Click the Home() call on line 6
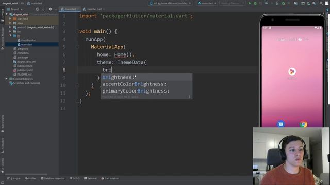The height and width of the screenshot is (185, 330). [123, 55]
